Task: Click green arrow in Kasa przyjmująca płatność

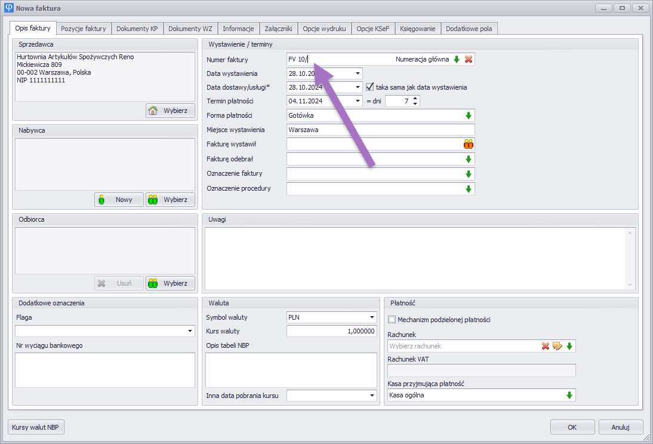Action: tap(569, 395)
